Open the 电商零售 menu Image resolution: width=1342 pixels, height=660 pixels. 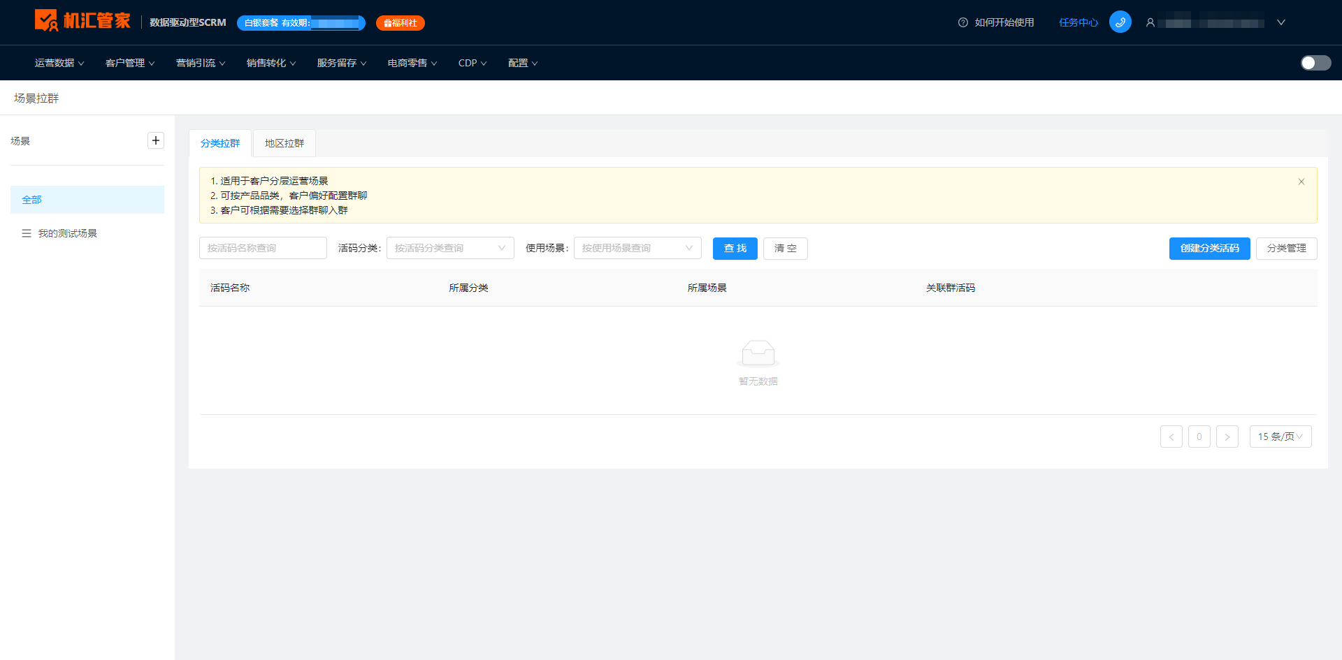point(412,63)
